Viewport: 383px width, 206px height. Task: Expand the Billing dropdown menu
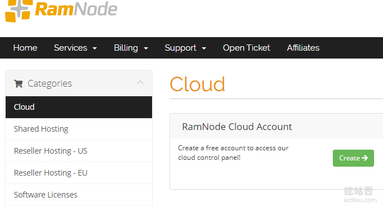(x=131, y=48)
